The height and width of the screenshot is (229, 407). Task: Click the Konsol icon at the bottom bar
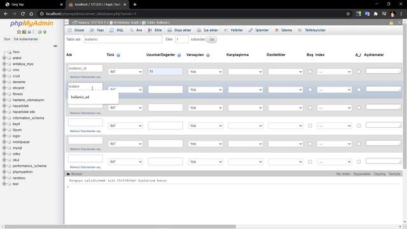(68, 174)
